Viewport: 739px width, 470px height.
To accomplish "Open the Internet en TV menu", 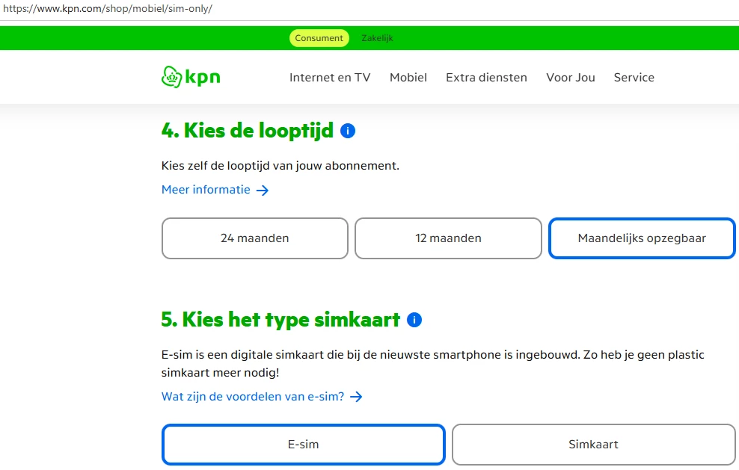I will [330, 78].
